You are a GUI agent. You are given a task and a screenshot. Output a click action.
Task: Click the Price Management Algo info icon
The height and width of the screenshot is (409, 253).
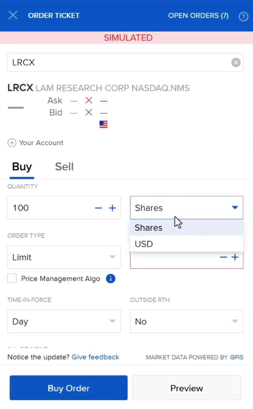(x=111, y=279)
